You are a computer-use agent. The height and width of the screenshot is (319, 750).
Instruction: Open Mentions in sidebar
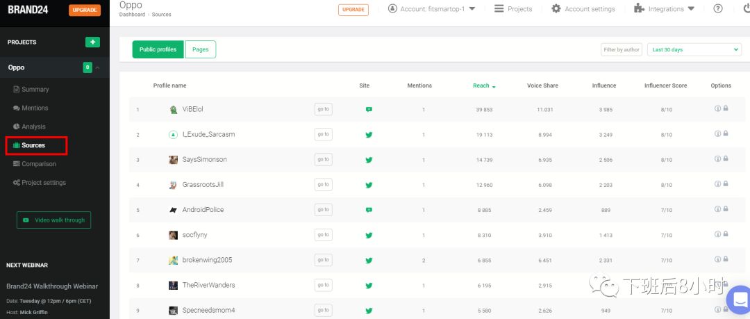tap(31, 108)
